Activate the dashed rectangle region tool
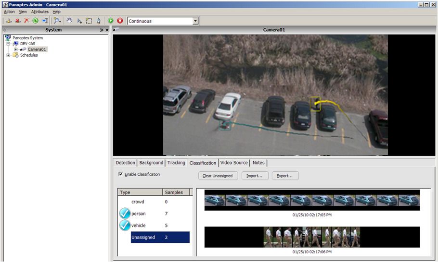 point(89,21)
